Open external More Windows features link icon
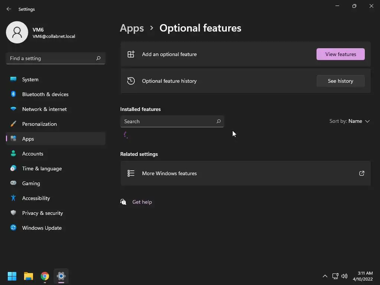 coord(361,173)
